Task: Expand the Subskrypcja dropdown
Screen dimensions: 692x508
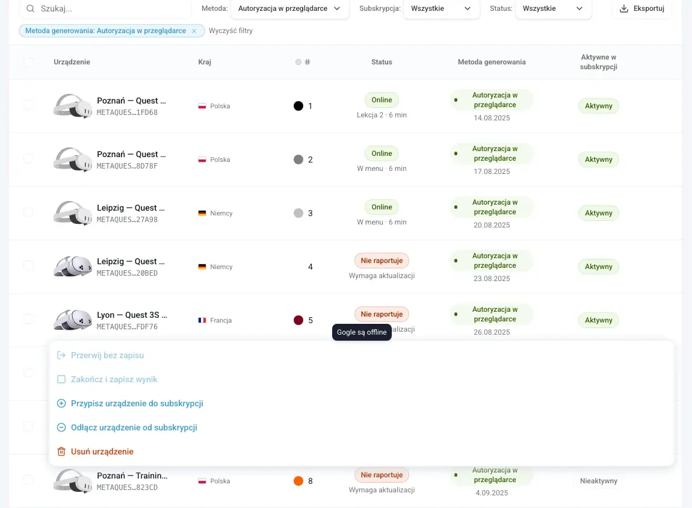Action: coord(441,9)
